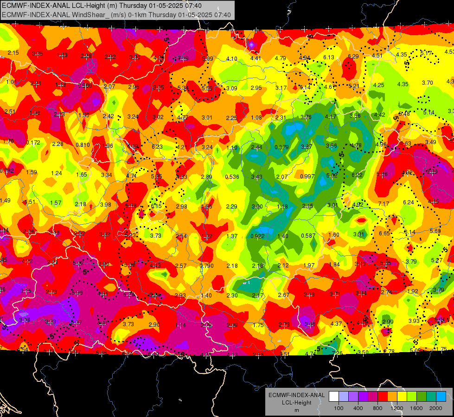Click the wind shear value 1.57

(x=56, y=202)
